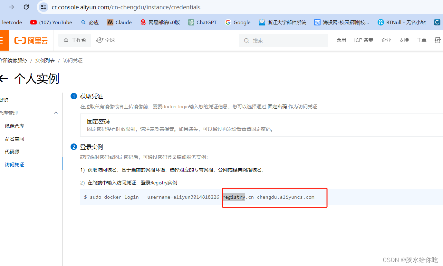Open the 工单 menu
The image size is (443, 266).
421,40
